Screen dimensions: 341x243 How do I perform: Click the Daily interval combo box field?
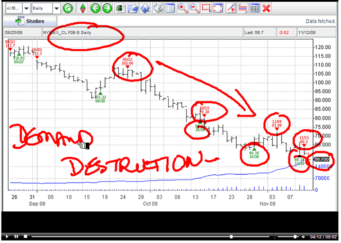[x=42, y=9]
